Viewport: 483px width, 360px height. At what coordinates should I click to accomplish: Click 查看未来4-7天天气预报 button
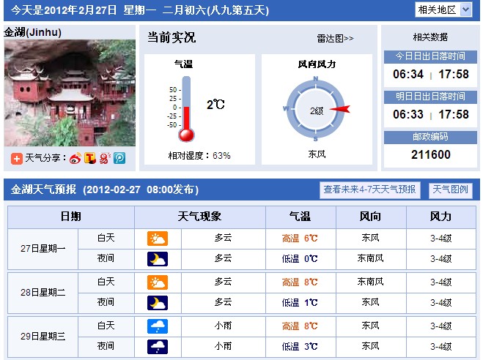click(x=370, y=190)
